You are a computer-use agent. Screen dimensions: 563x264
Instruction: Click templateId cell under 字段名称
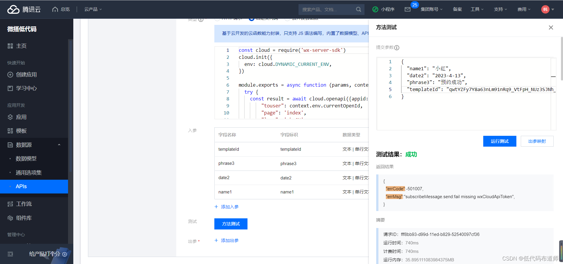[229, 149]
